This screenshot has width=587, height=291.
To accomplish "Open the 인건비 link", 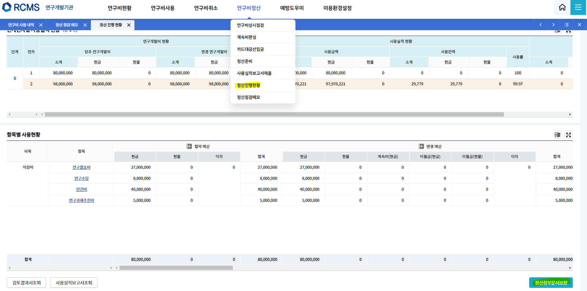I will point(81,189).
